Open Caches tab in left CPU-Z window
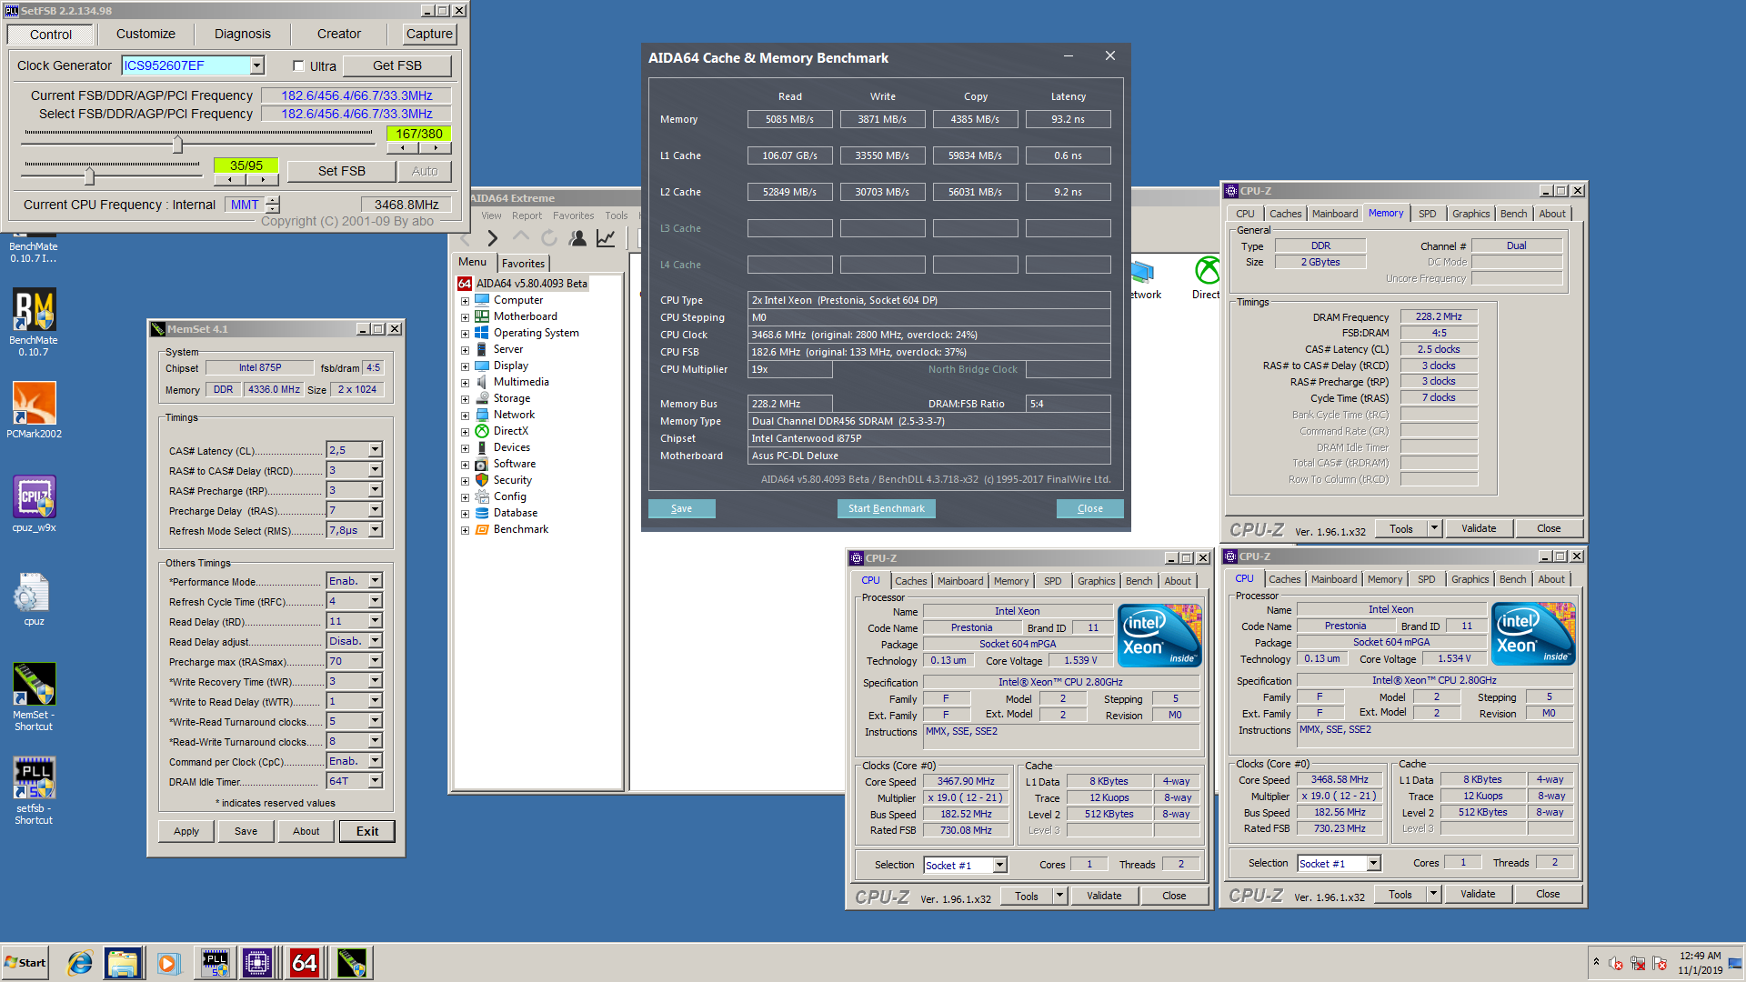 pos(910,581)
